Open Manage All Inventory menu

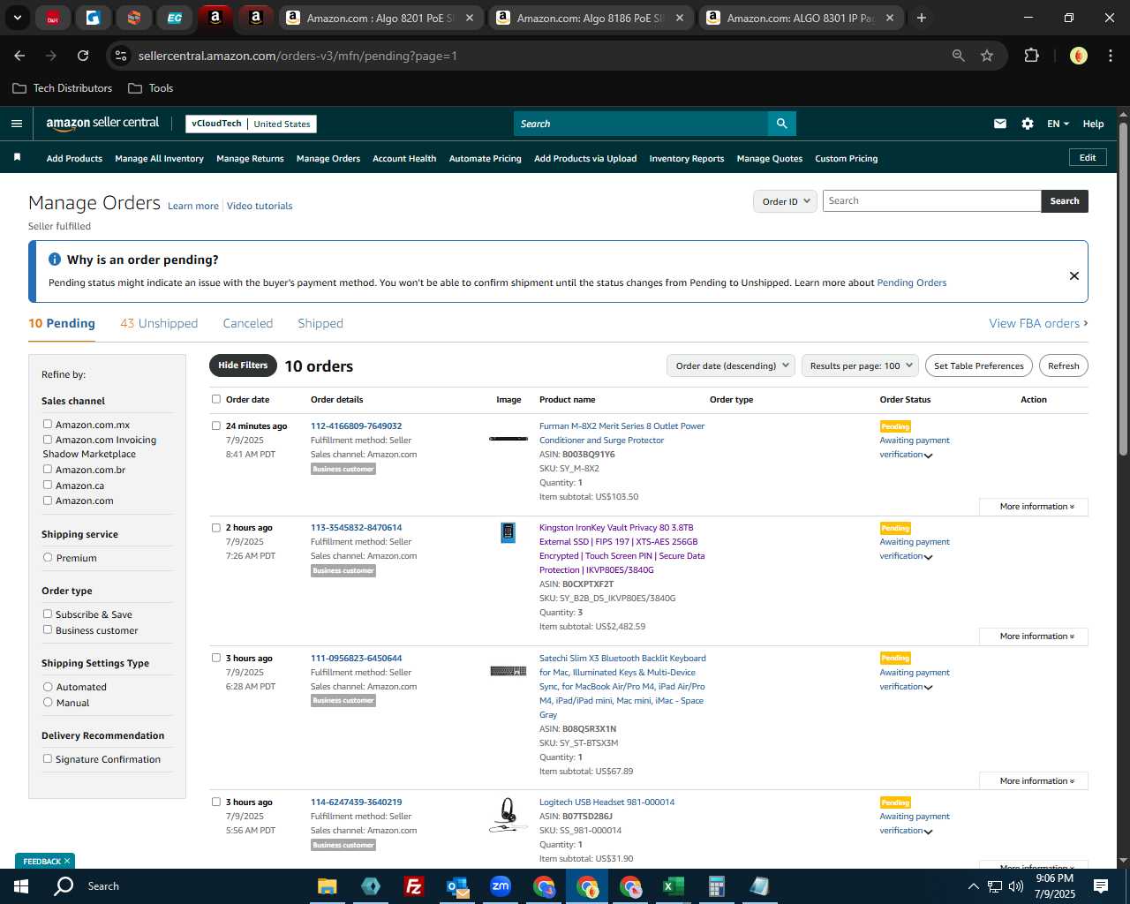point(159,159)
